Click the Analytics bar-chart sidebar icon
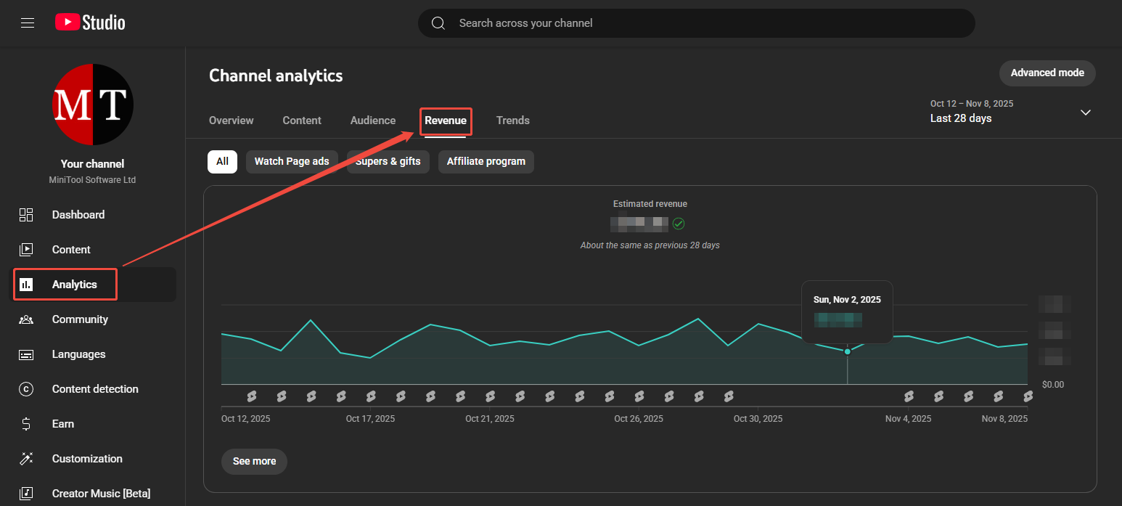This screenshot has width=1122, height=506. [26, 284]
